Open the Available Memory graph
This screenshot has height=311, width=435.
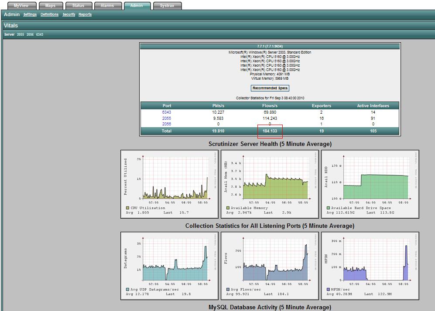coord(270,184)
